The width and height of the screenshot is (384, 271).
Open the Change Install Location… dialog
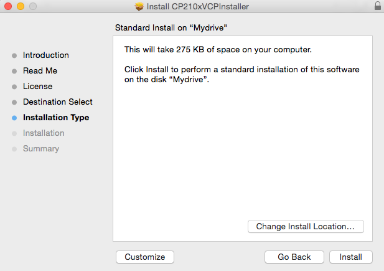[x=305, y=227]
